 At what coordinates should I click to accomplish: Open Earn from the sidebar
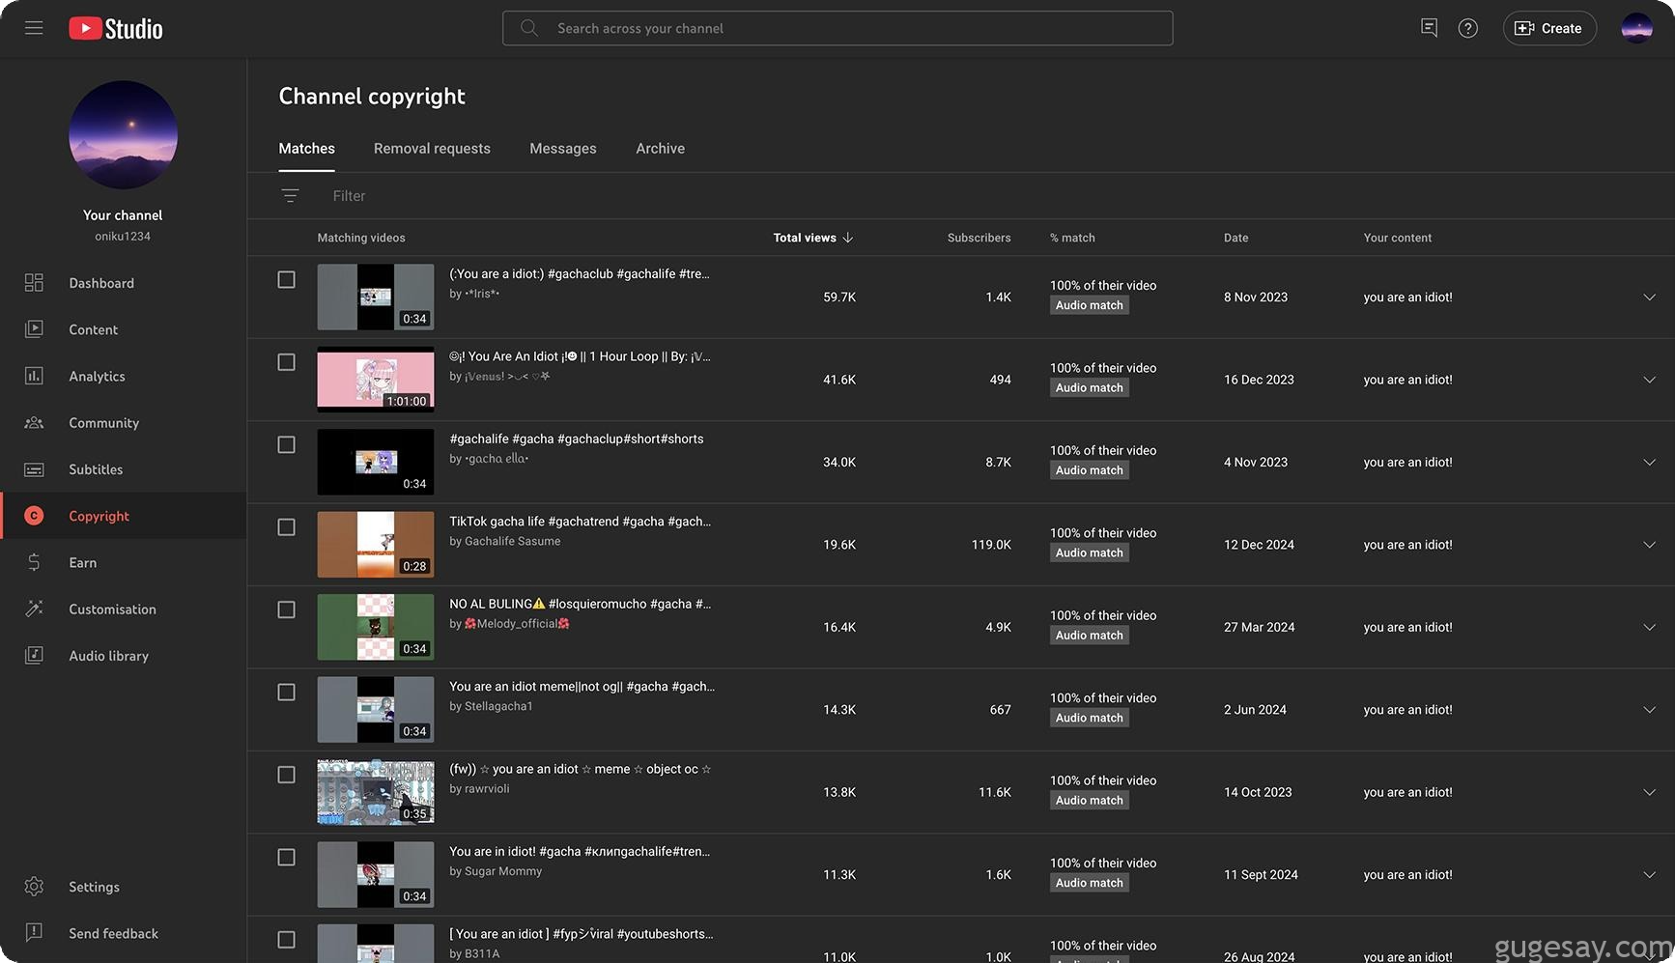point(124,562)
